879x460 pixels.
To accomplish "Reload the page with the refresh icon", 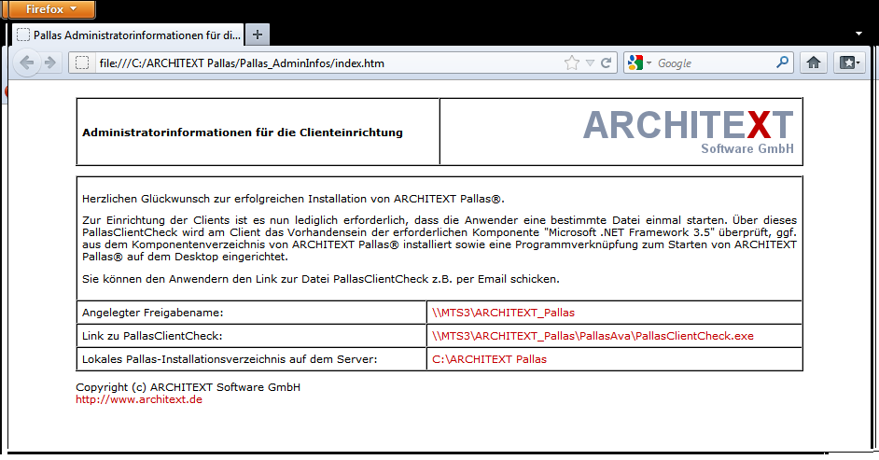I will point(606,63).
